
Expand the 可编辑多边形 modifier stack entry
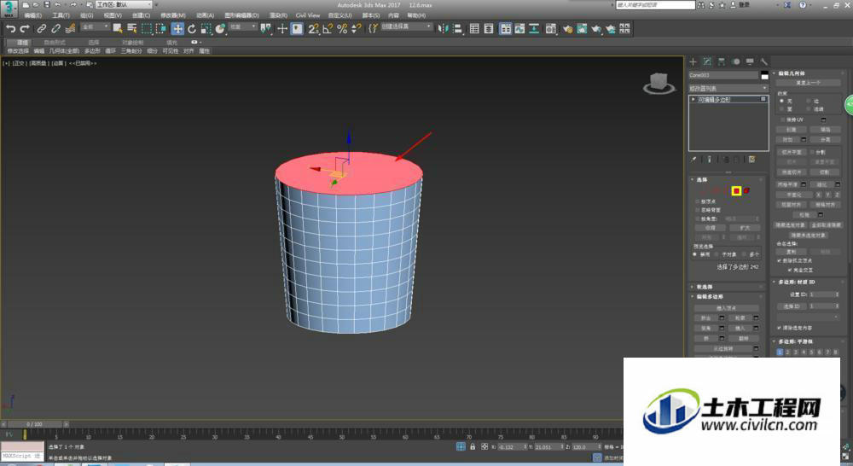693,100
